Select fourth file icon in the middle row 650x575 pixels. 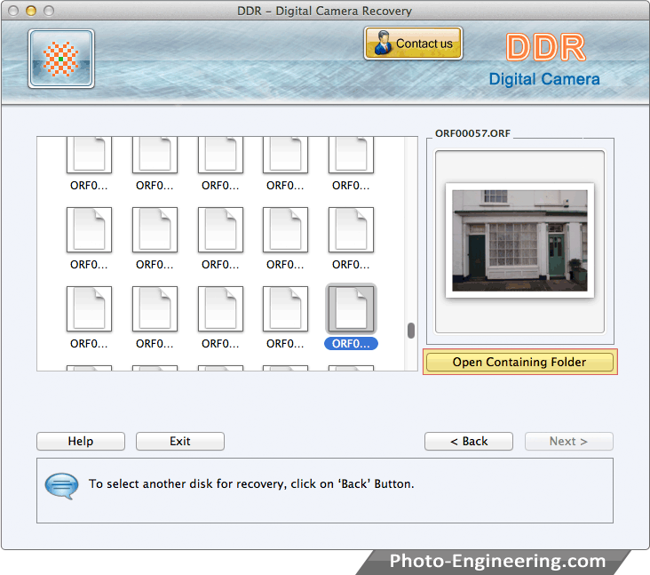(x=285, y=230)
